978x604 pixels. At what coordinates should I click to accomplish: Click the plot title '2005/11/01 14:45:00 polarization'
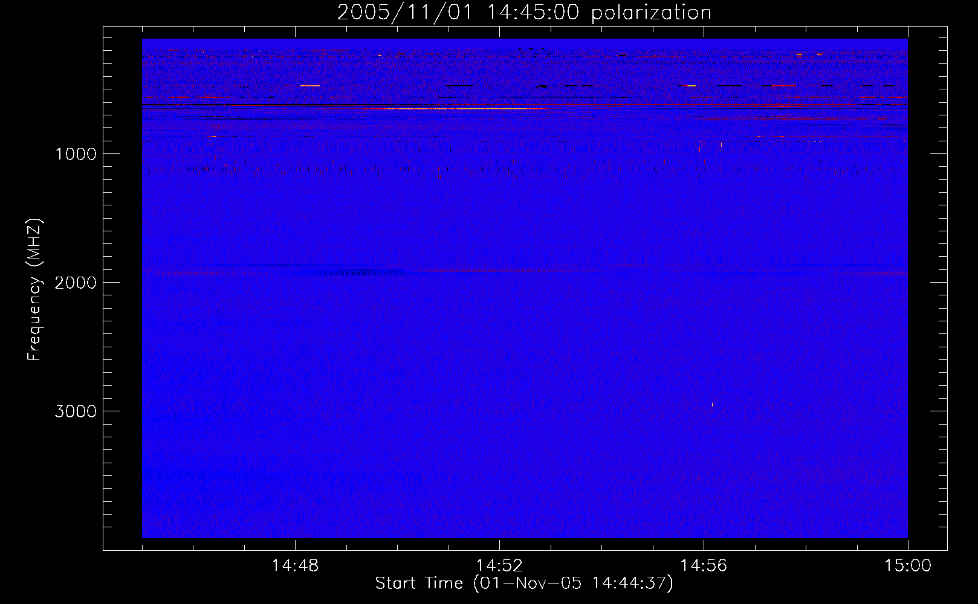tap(524, 13)
